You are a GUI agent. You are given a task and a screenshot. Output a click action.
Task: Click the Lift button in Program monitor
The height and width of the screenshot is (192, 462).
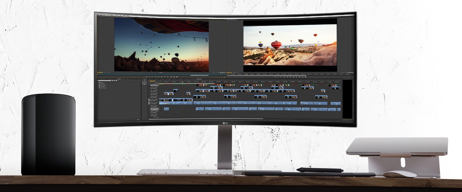(x=300, y=77)
